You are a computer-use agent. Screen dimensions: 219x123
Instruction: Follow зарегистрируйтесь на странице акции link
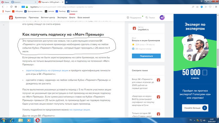tap(47, 70)
